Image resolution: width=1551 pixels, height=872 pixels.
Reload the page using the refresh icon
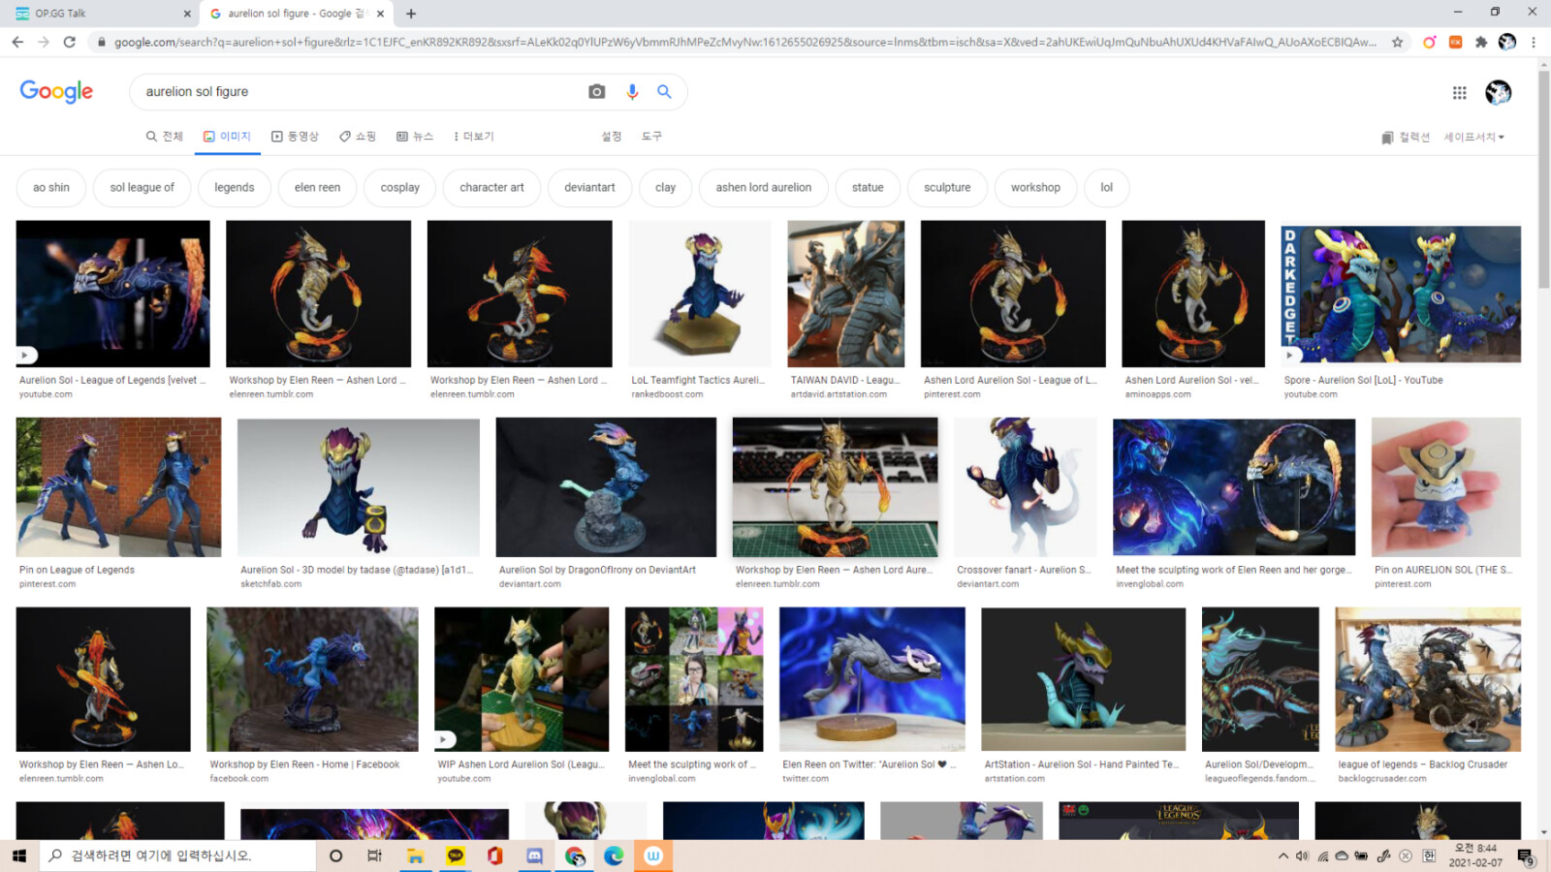68,43
